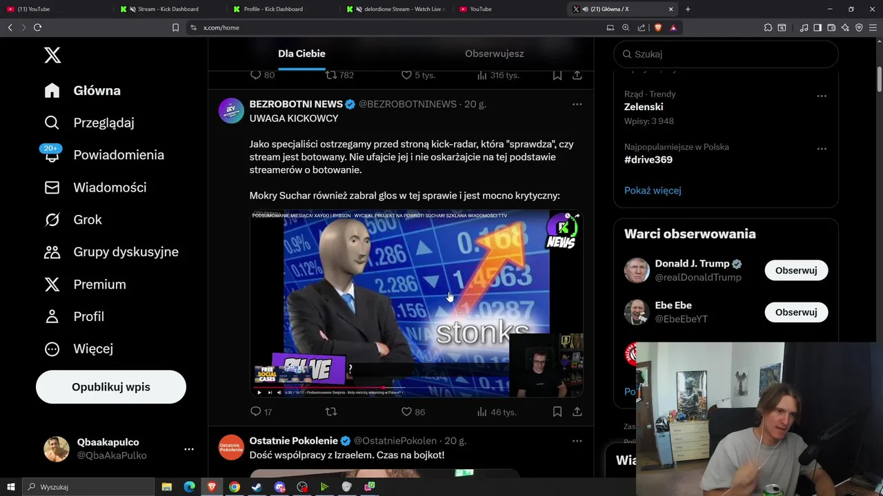Open the @BEZROBOTNINEWS handle link
This screenshot has width=883, height=496.
click(x=407, y=104)
